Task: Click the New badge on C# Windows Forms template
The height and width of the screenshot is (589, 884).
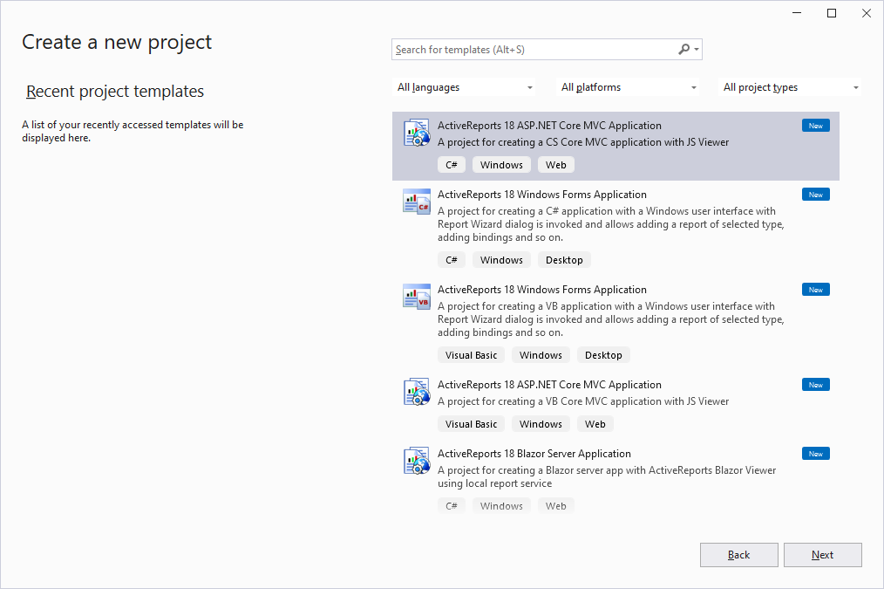Action: (816, 195)
